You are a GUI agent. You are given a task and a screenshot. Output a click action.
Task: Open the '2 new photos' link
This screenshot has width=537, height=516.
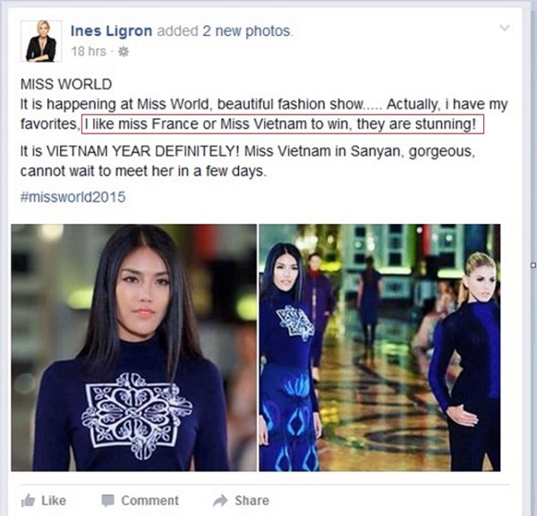click(246, 31)
